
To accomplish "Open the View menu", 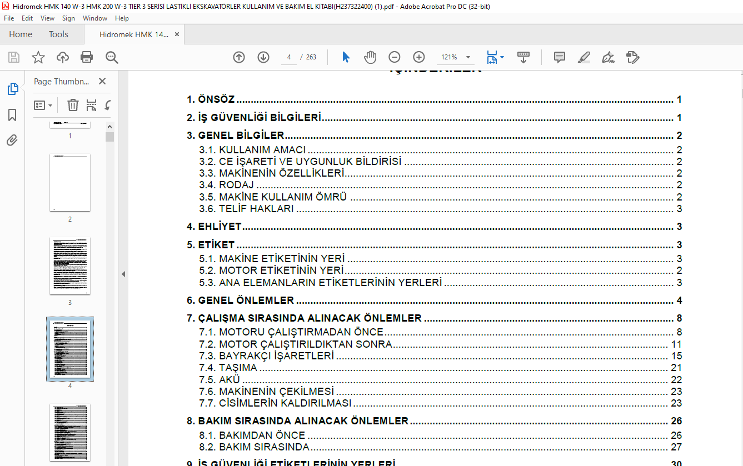I will [x=48, y=18].
